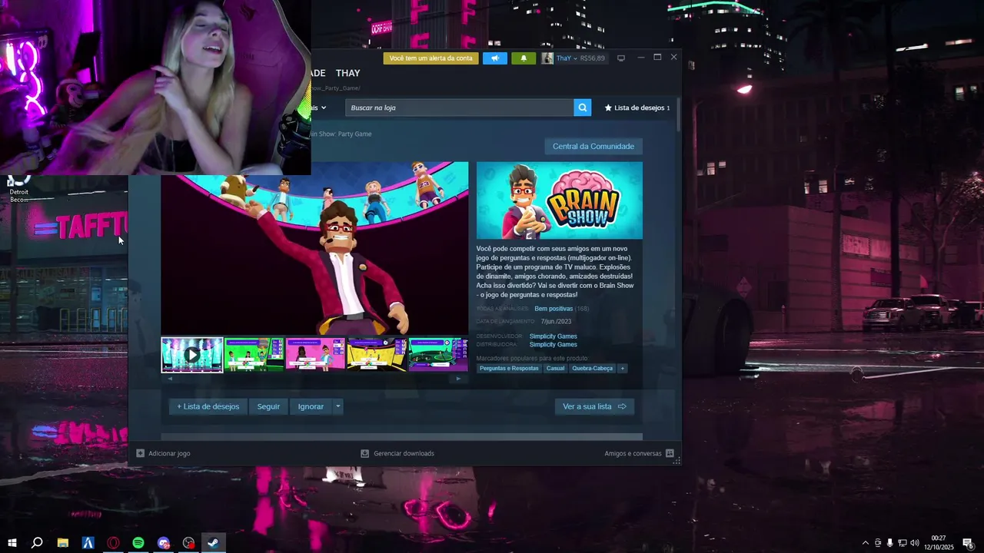Play the first video thumbnail
984x553 pixels.
tap(192, 355)
